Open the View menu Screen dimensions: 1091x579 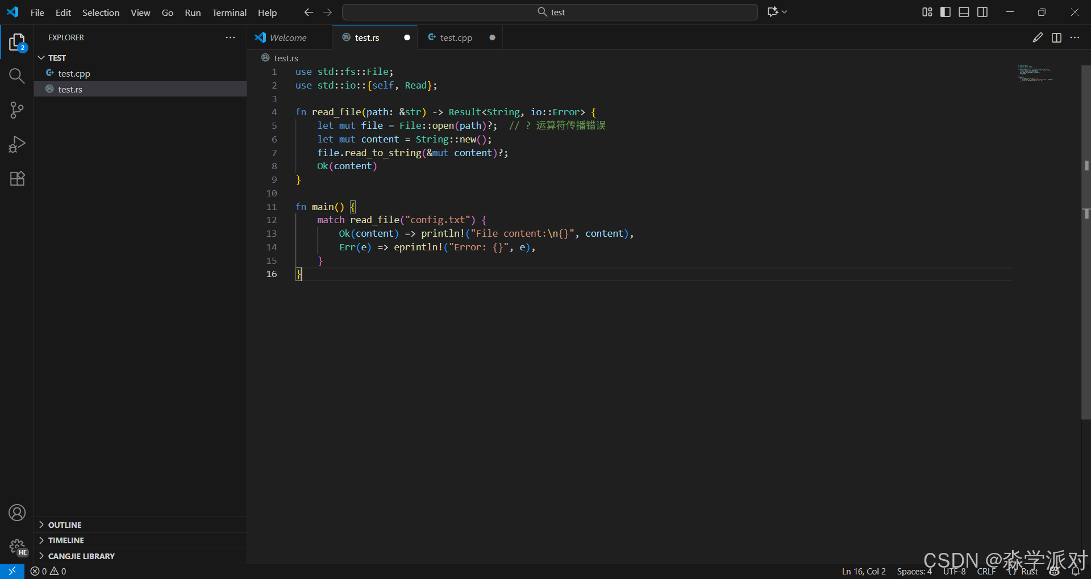pos(140,12)
